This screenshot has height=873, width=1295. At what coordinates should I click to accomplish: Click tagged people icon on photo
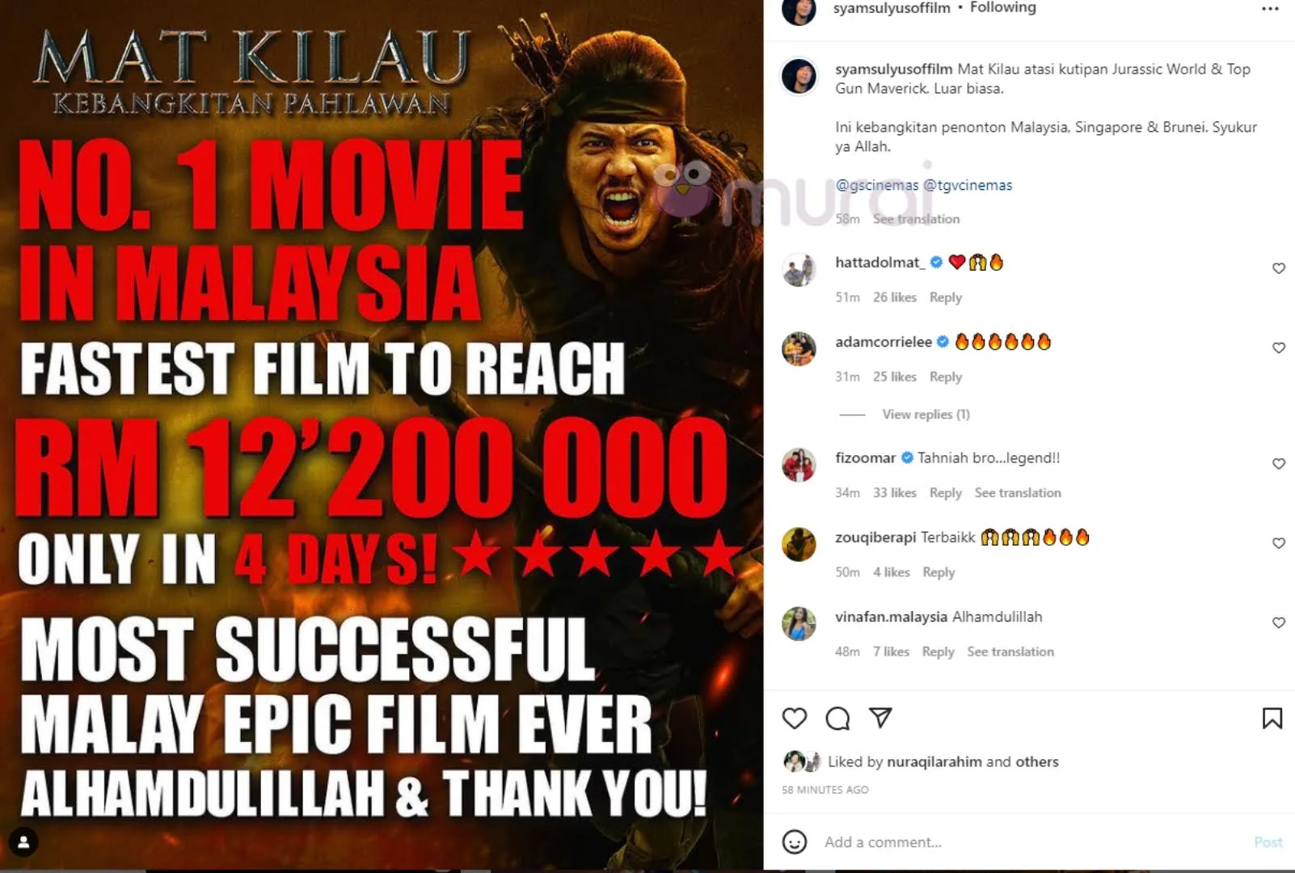coord(23,842)
